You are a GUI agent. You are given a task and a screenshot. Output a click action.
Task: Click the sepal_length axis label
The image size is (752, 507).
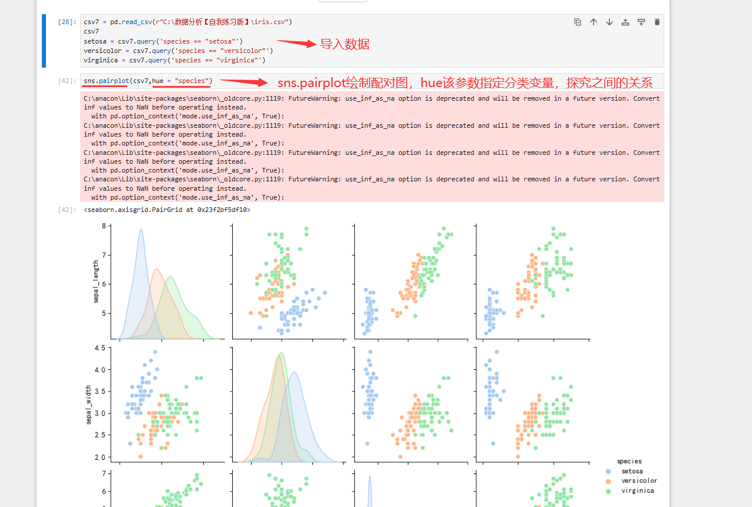(x=95, y=281)
